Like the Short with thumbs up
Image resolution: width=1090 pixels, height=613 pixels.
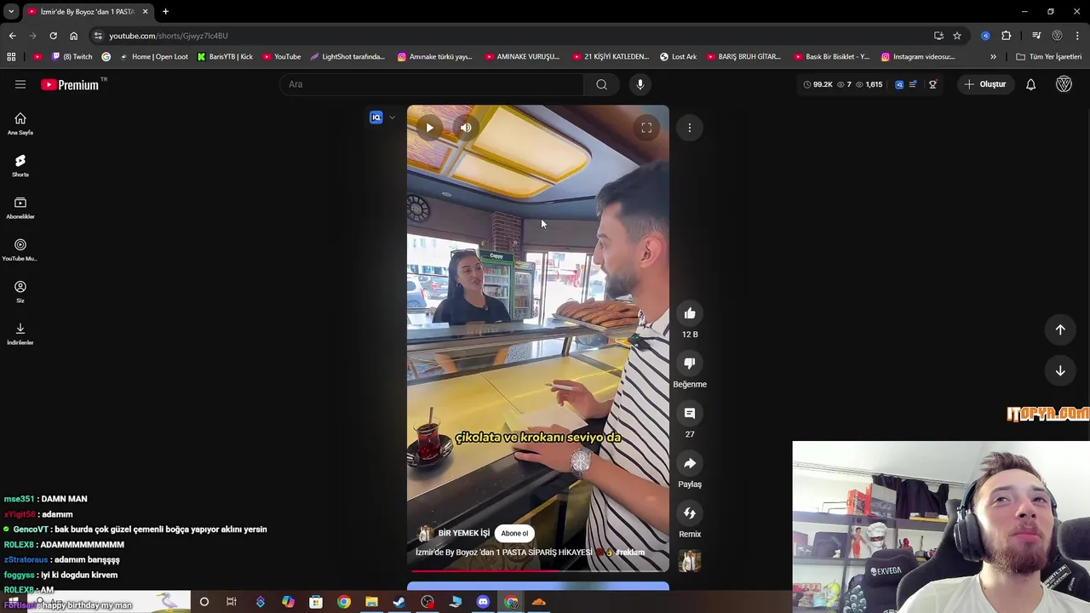pyautogui.click(x=690, y=313)
